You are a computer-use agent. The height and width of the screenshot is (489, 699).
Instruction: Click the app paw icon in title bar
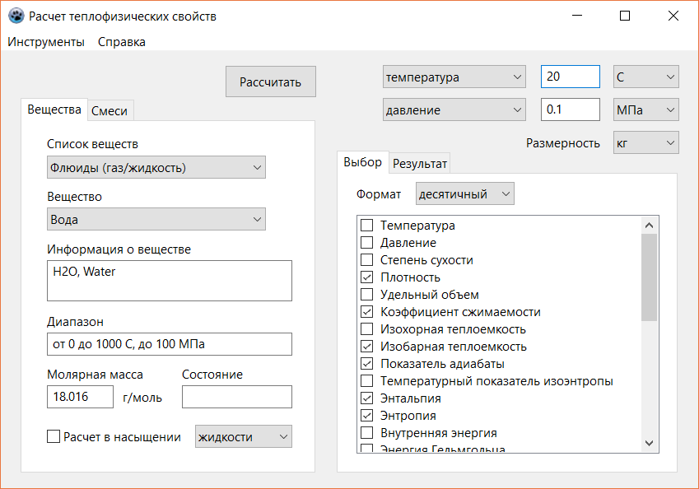pyautogui.click(x=16, y=16)
